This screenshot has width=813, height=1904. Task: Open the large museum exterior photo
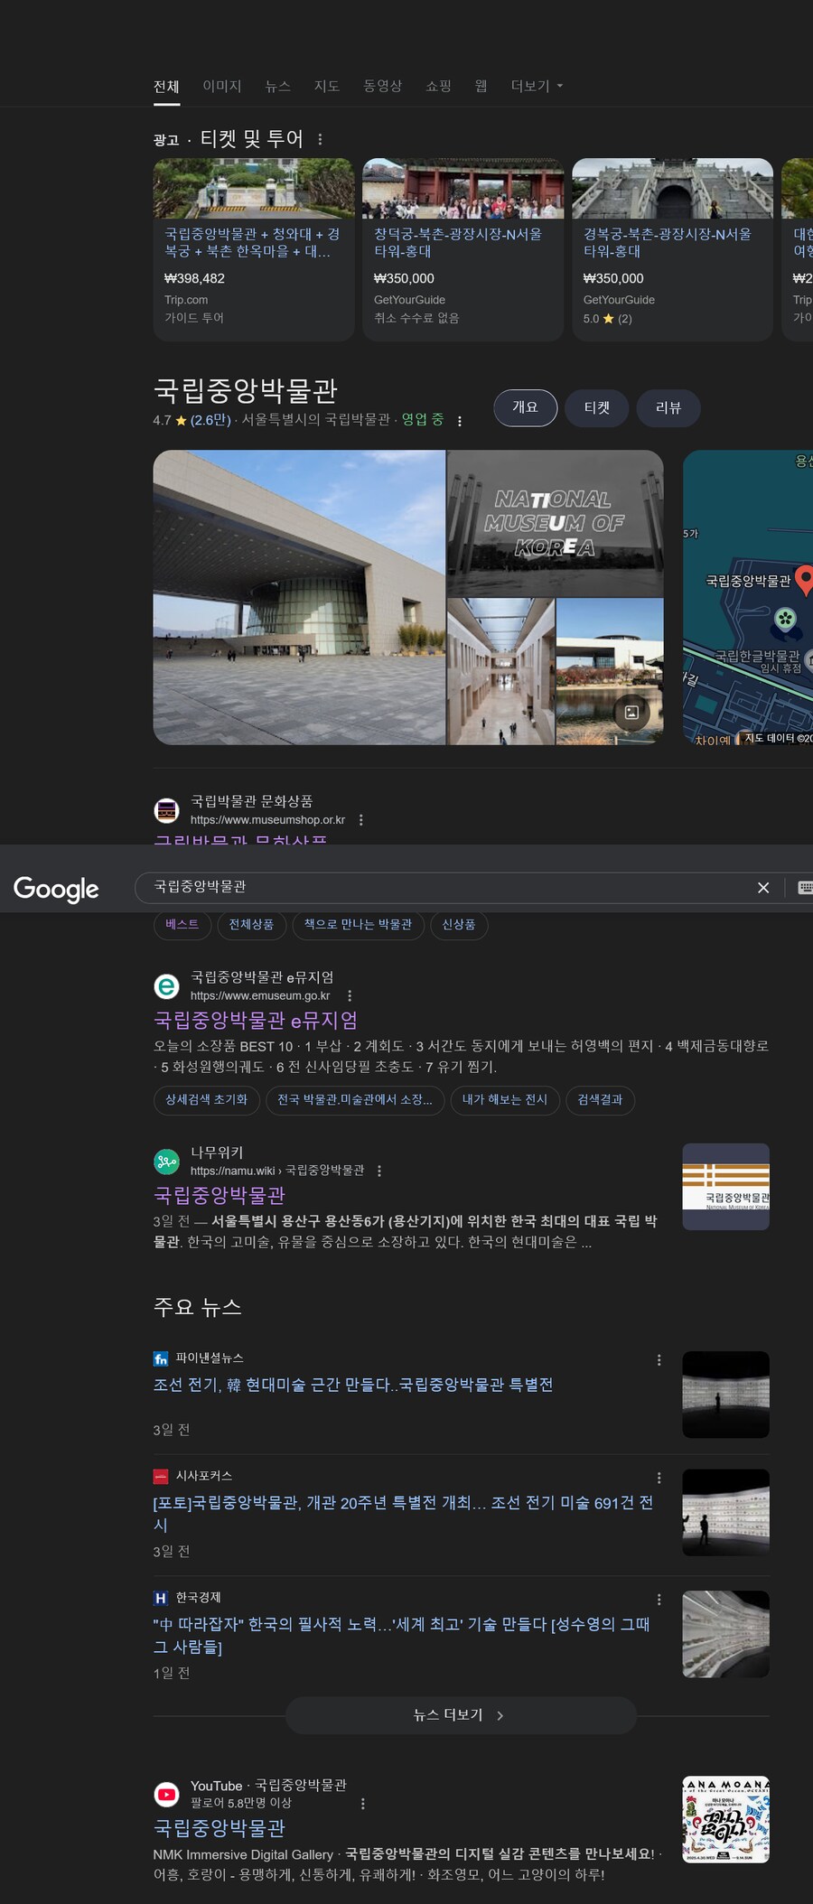299,597
